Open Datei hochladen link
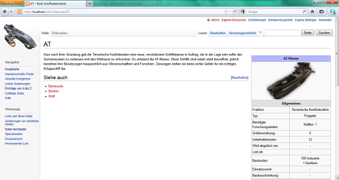339x180 pixels. pos(15,129)
